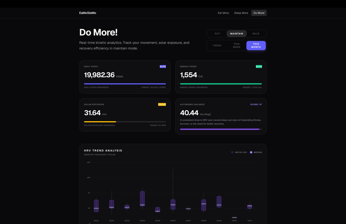
Task: Click the Daily Steps ELITE badge
Action: [x=163, y=67]
